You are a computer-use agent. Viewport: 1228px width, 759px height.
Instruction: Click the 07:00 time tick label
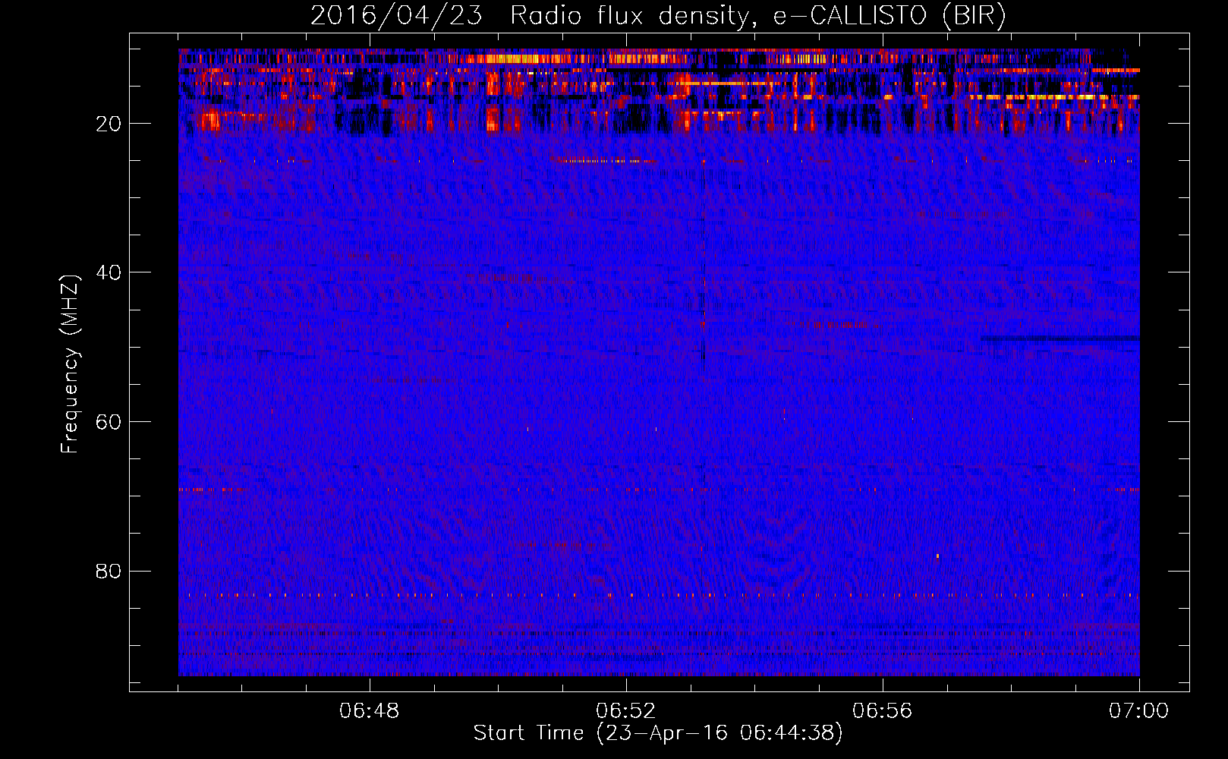coord(1139,711)
